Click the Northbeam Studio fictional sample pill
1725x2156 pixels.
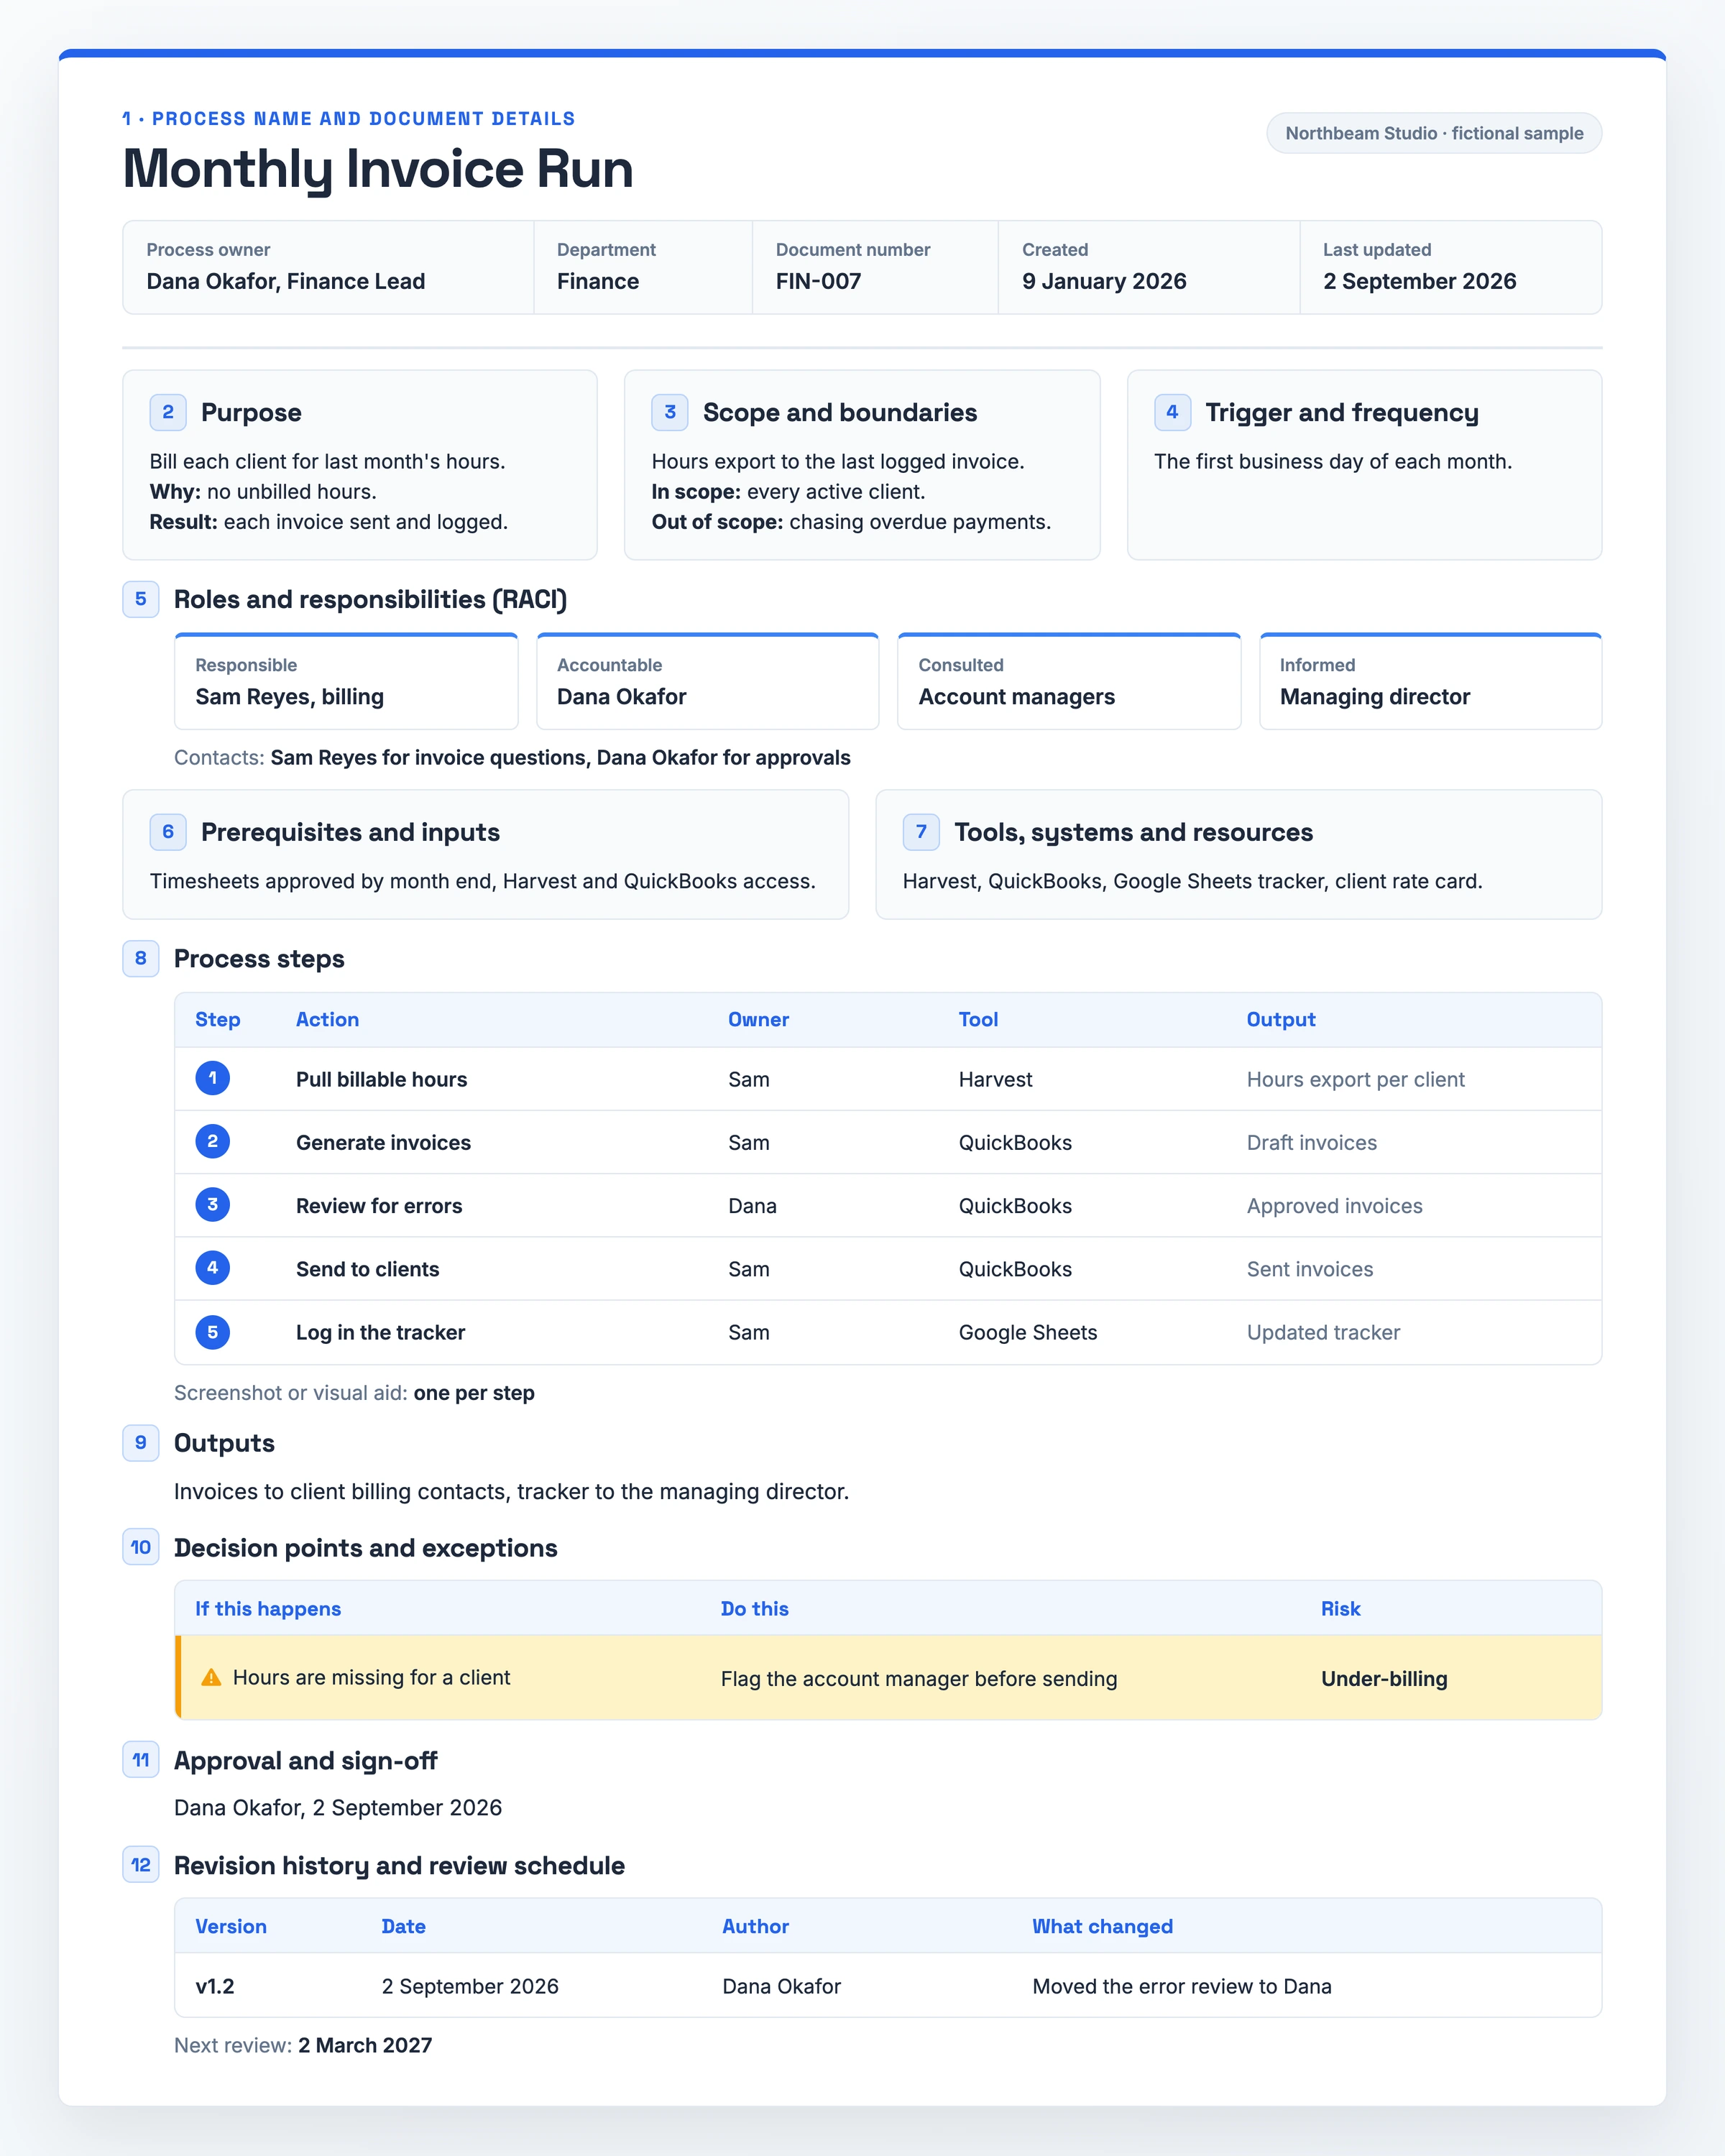click(x=1434, y=133)
